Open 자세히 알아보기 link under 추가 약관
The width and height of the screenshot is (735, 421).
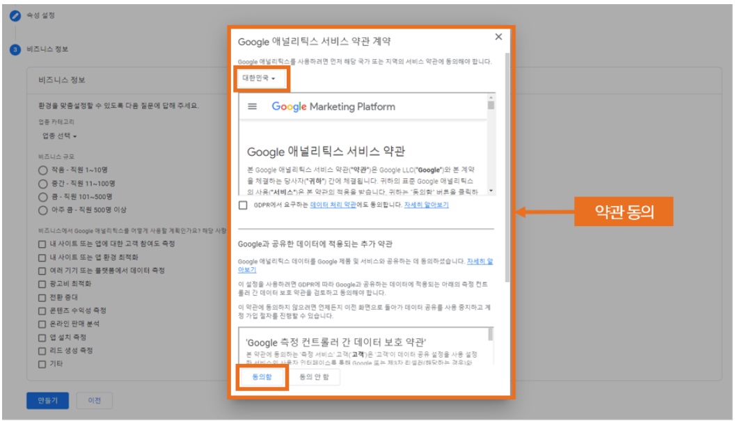479,262
